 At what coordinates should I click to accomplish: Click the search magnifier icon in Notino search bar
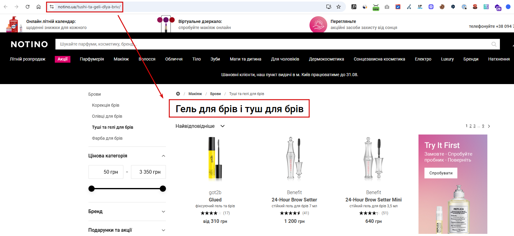pyautogui.click(x=494, y=44)
